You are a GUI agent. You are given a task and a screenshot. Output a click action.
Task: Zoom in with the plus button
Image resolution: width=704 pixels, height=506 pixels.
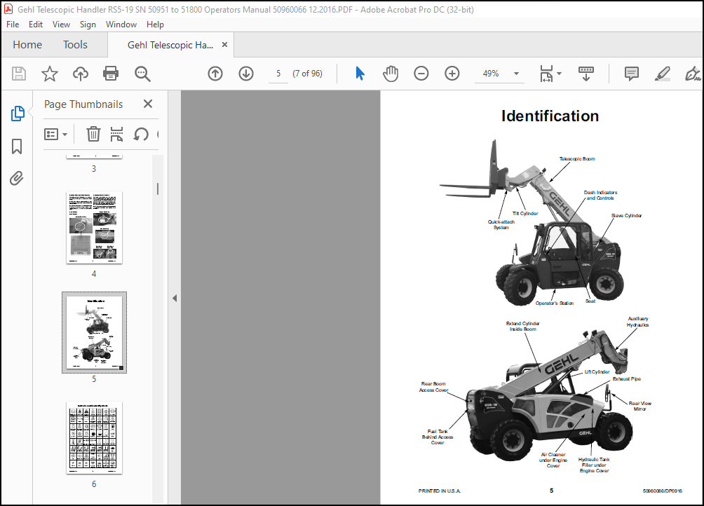pos(452,74)
